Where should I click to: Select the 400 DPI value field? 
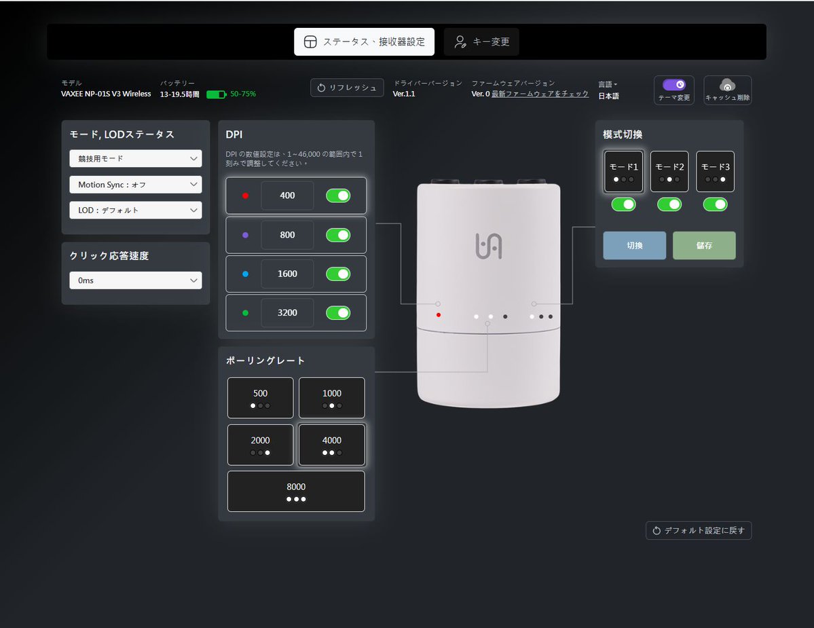click(x=287, y=196)
